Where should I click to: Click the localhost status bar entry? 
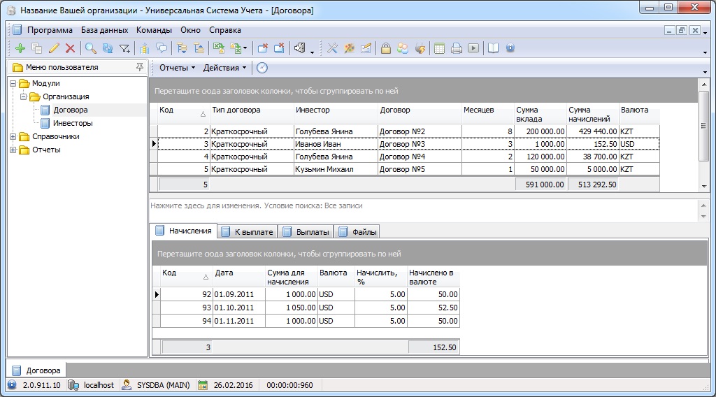coord(91,385)
